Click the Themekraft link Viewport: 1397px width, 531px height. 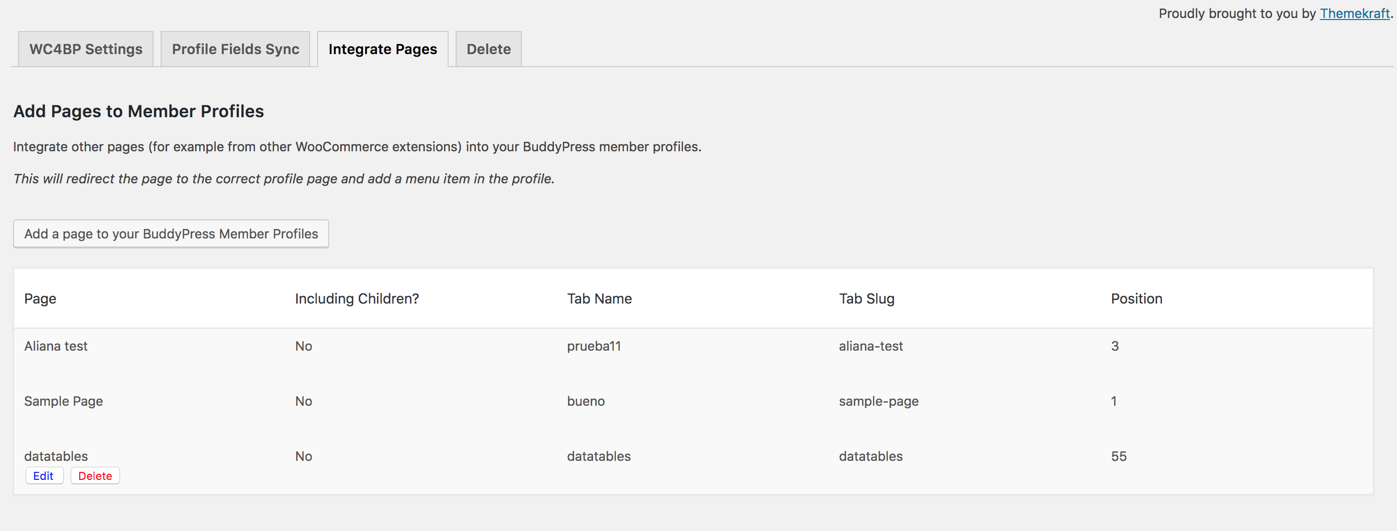point(1354,14)
